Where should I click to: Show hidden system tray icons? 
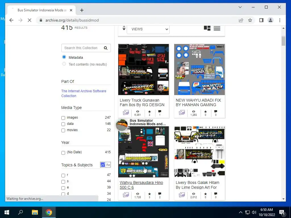click(x=240, y=212)
